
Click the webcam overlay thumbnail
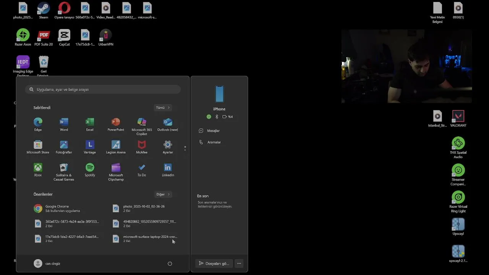click(406, 66)
